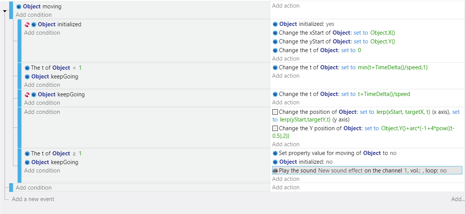The image size is (465, 214).
Task: Click Add condition under Object moving
Action: 34,15
